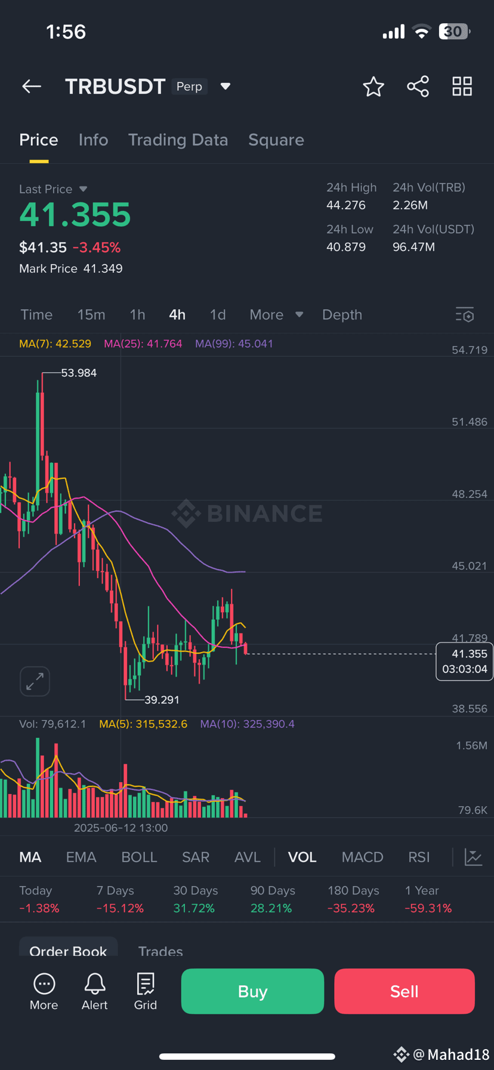Tap the Perp contract label
This screenshot has height=1070, width=494.
(x=189, y=87)
